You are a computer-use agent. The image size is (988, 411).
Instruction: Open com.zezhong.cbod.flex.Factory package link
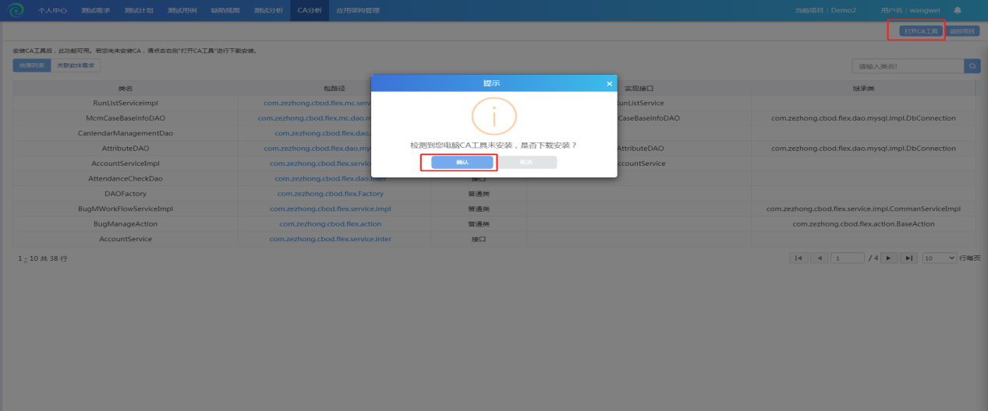click(330, 194)
